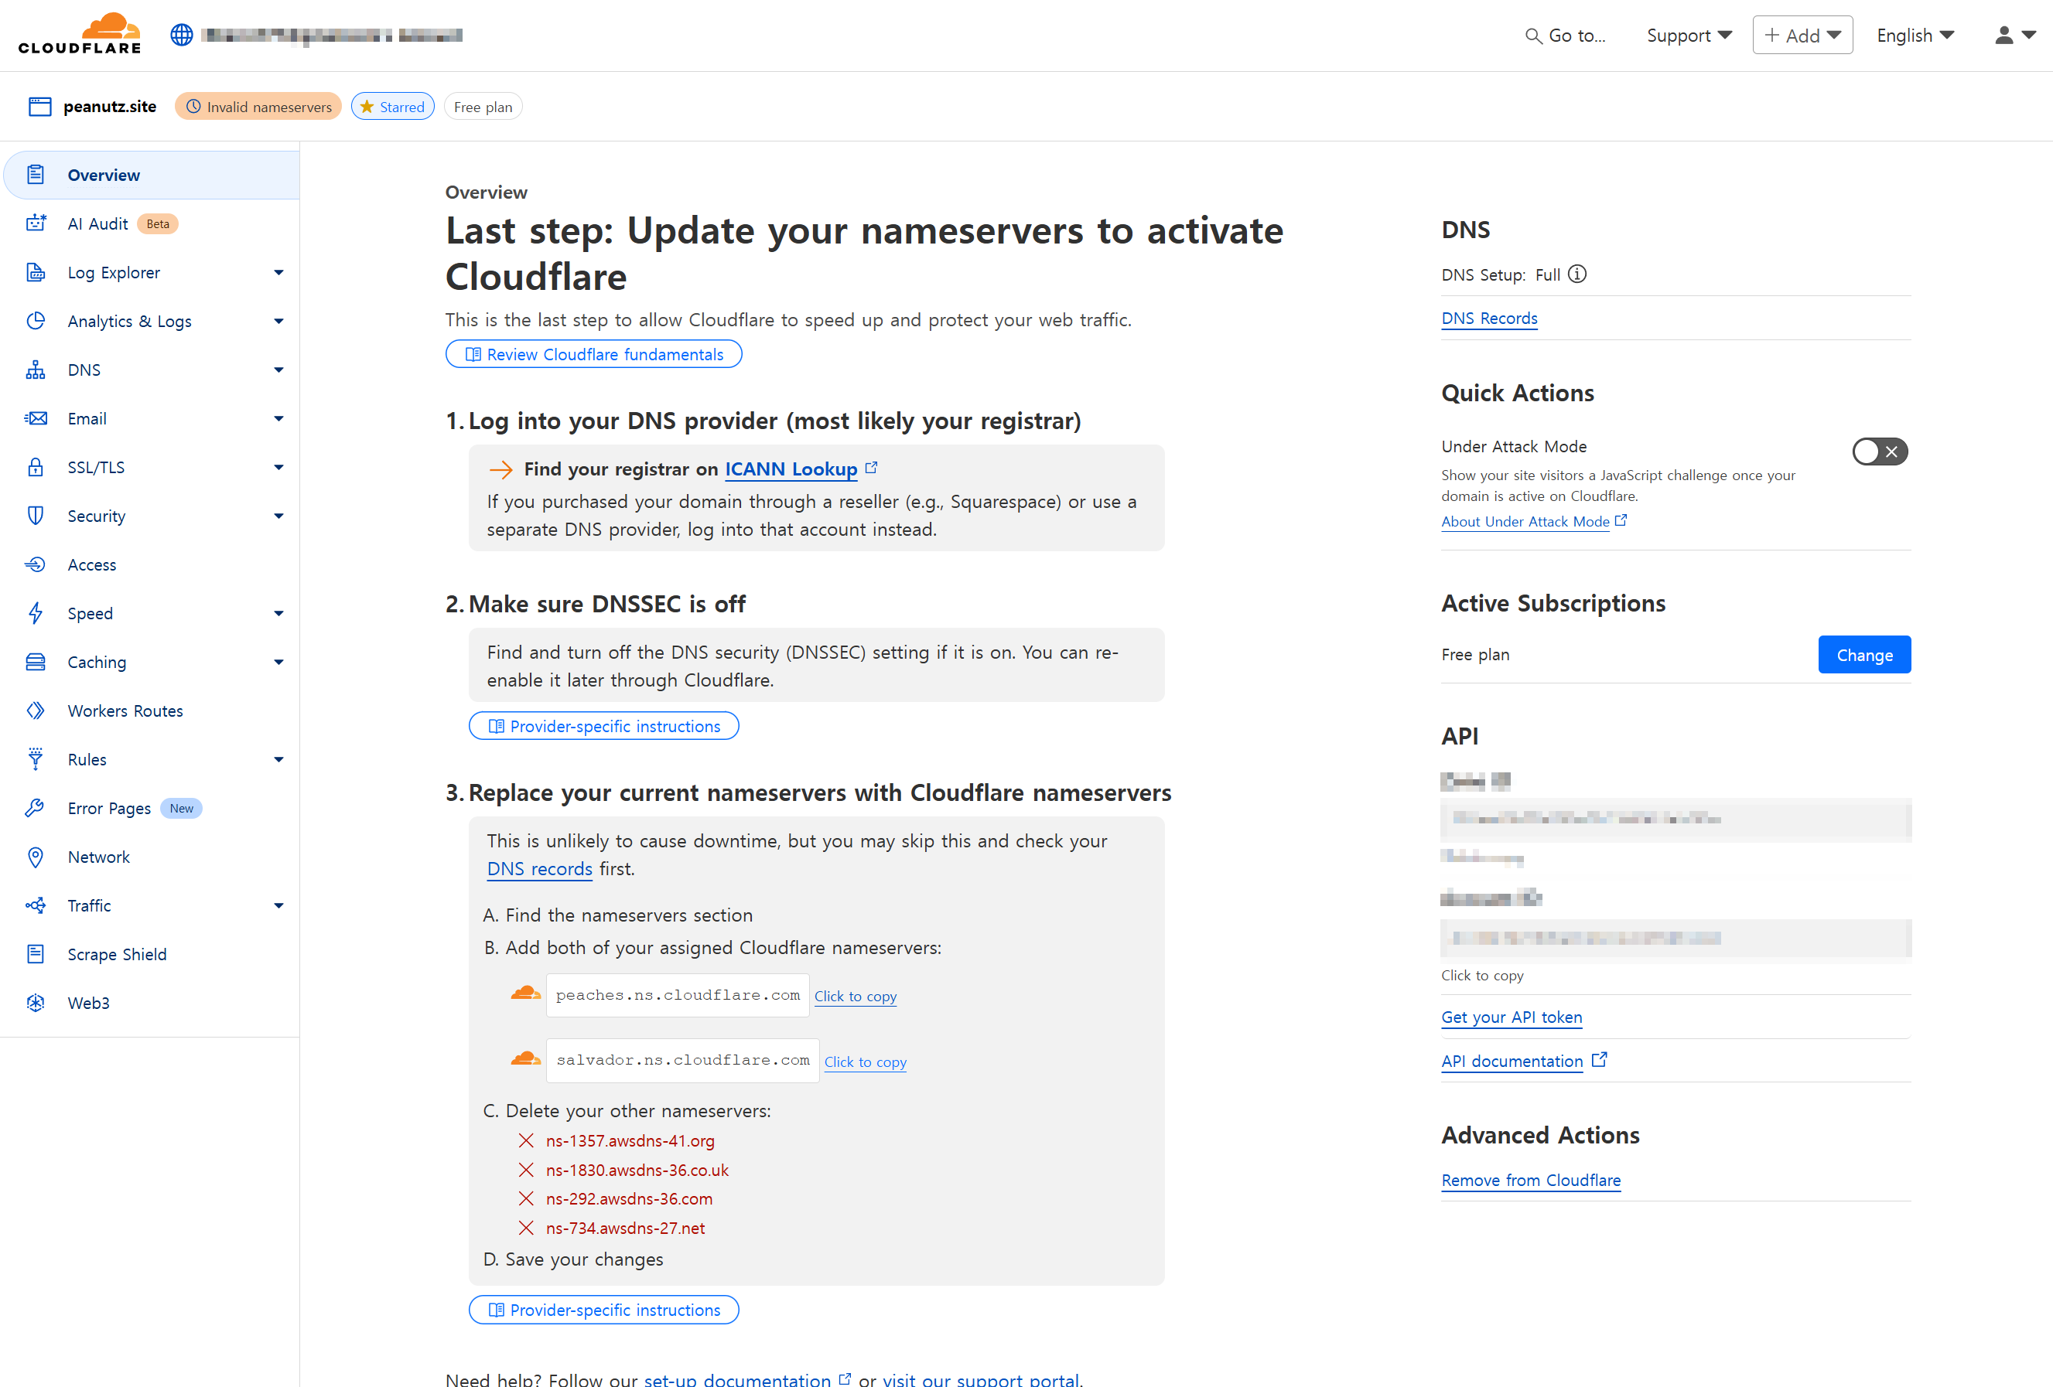This screenshot has height=1387, width=2053.
Task: Click the Cloudflare logo
Action: (80, 33)
